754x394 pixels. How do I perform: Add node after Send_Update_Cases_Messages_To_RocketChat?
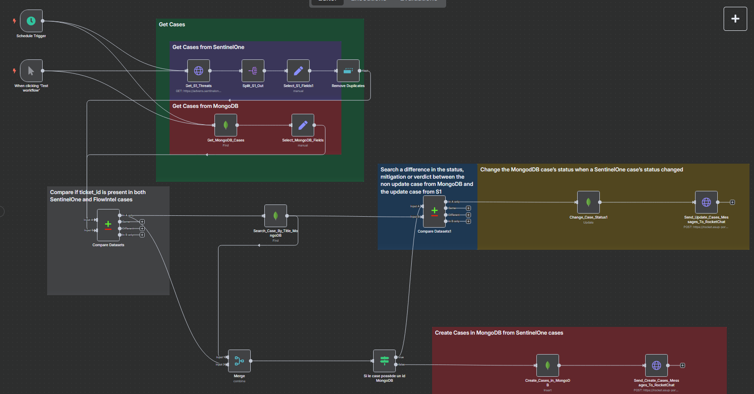pyautogui.click(x=732, y=202)
